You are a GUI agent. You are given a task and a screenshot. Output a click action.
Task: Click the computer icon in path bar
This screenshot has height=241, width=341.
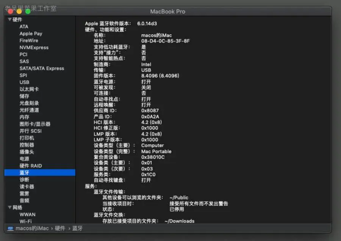pos(10,228)
